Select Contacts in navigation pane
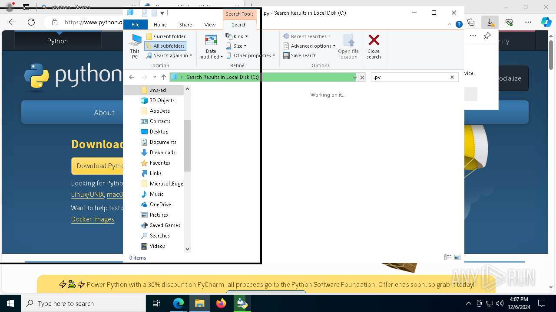 [x=156, y=121]
